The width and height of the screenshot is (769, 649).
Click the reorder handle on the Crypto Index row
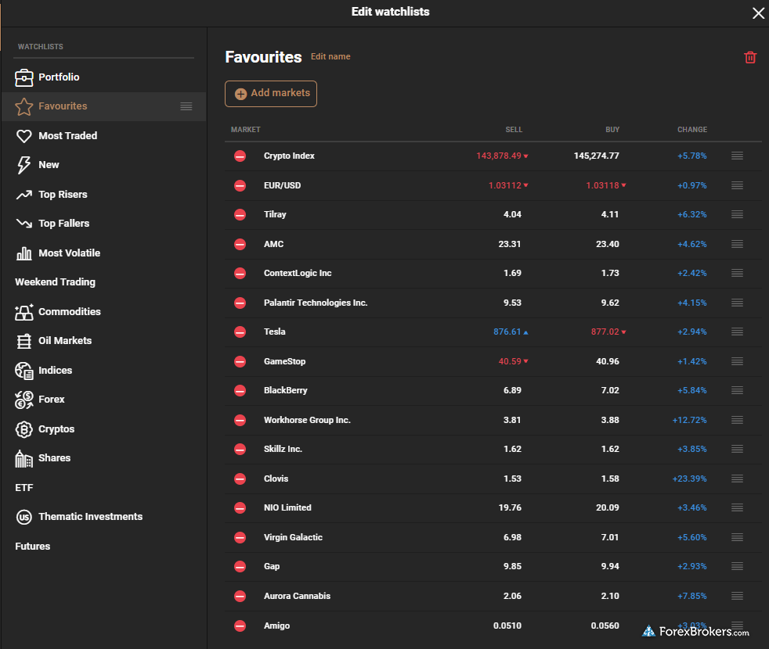pyautogui.click(x=737, y=156)
